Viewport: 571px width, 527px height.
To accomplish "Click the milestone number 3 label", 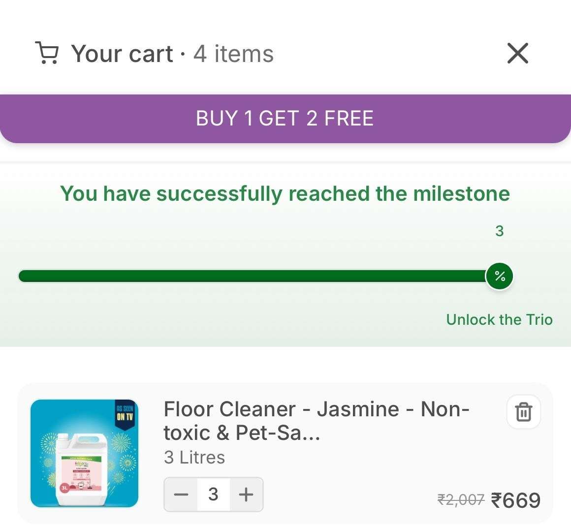I will point(499,231).
